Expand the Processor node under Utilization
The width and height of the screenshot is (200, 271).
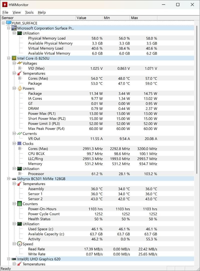(20, 174)
